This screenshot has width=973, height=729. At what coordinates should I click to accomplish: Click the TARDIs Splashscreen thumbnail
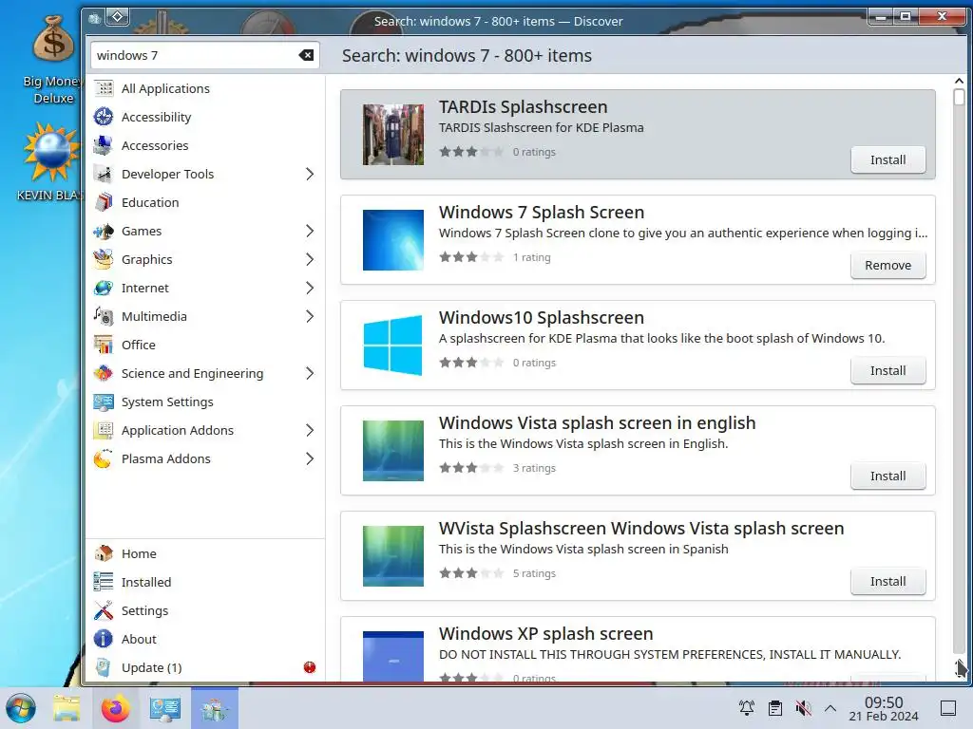coord(393,135)
